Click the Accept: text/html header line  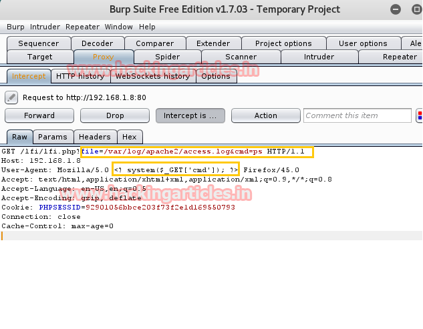[166, 180]
